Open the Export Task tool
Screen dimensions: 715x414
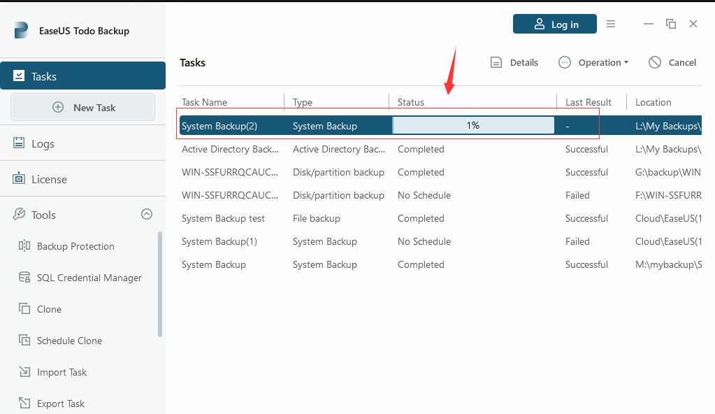pyautogui.click(x=61, y=404)
